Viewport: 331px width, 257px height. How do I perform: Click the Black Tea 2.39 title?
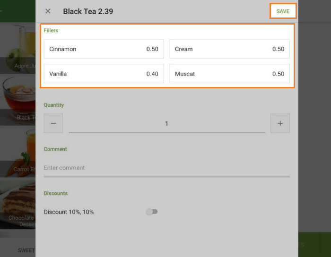[x=88, y=11]
